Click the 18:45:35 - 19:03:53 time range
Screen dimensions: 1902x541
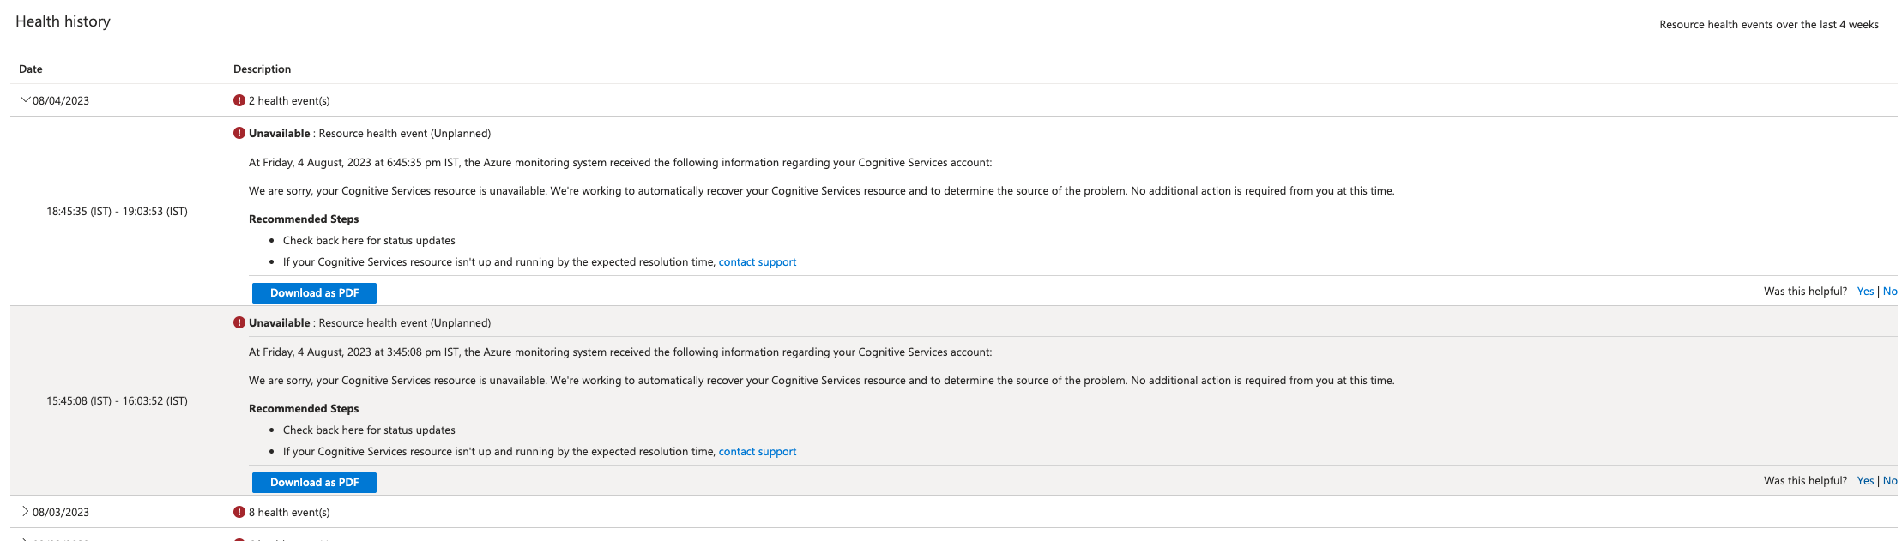(117, 212)
